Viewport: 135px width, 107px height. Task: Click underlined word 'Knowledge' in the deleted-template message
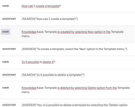click(x=29, y=88)
